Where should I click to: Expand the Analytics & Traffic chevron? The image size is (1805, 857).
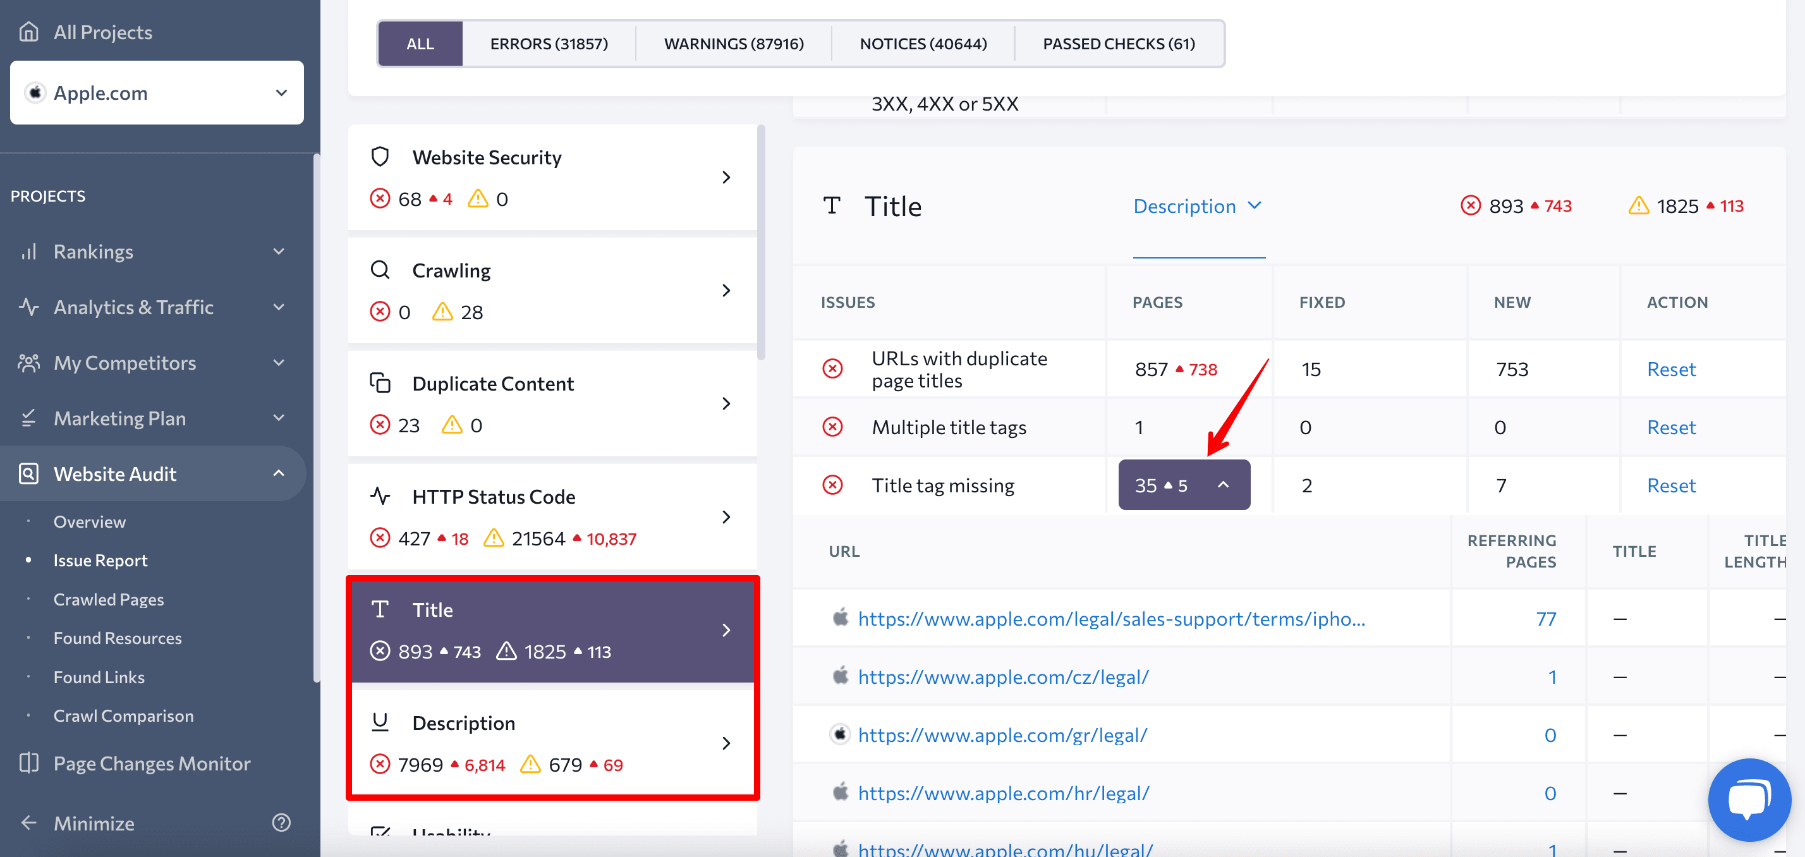click(x=279, y=307)
